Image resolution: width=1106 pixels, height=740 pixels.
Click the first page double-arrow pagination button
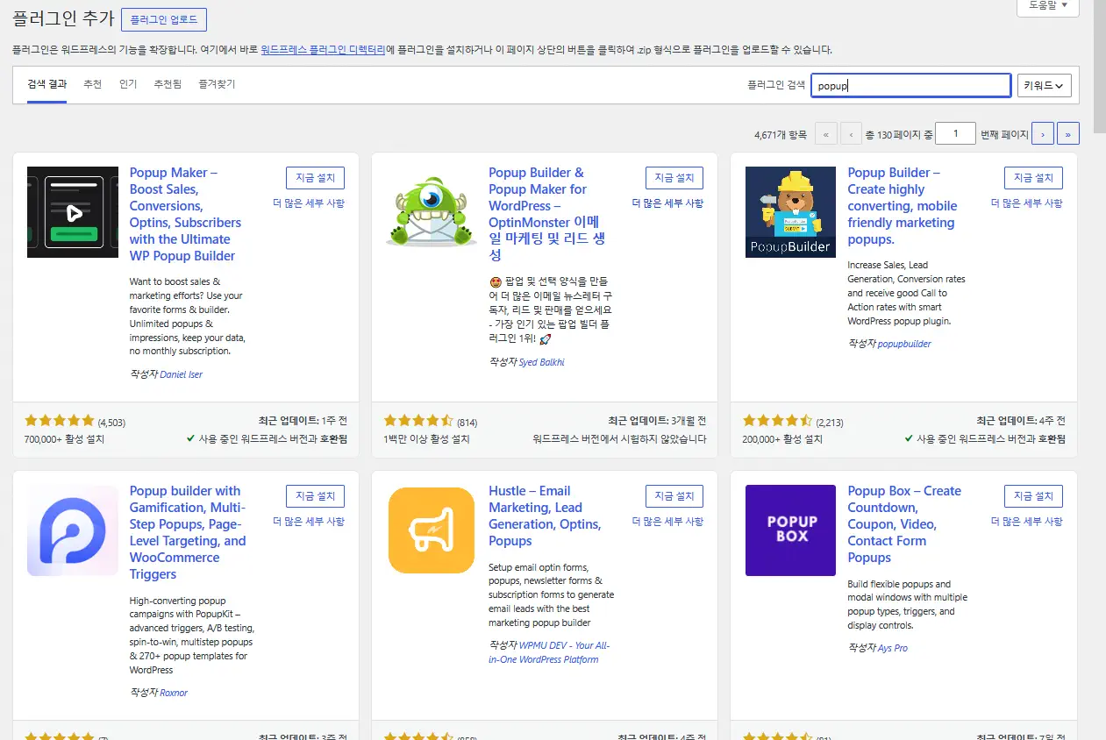(825, 134)
